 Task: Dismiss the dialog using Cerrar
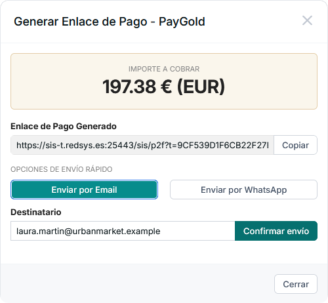[x=296, y=284]
